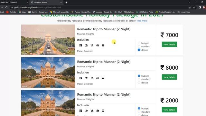Open the Microsoft account bookmark

pos(59,12)
